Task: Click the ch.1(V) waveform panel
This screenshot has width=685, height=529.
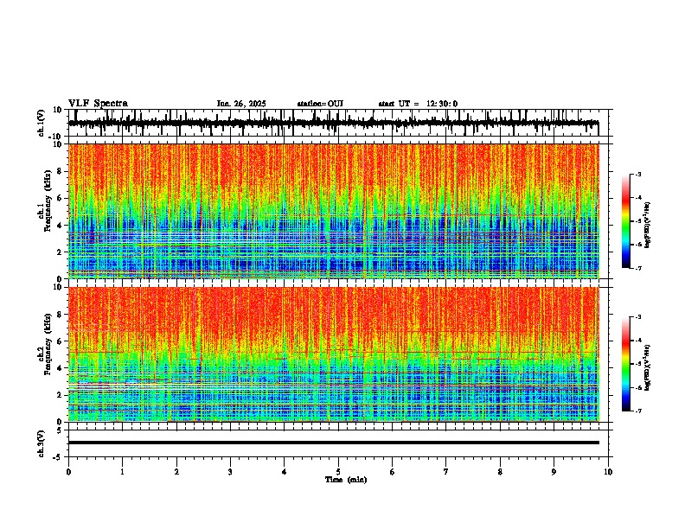Action: point(340,123)
